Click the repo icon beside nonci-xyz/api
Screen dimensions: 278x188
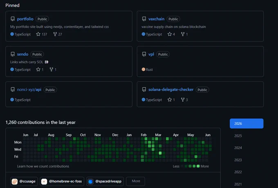click(x=13, y=90)
